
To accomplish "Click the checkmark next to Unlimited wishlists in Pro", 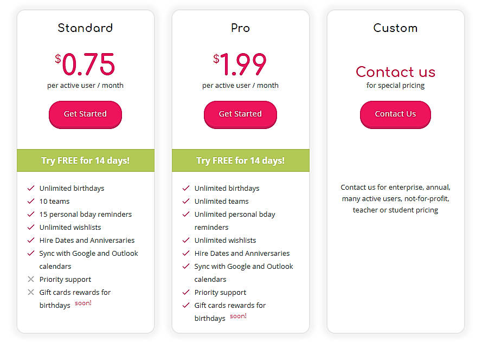I will coord(185,240).
